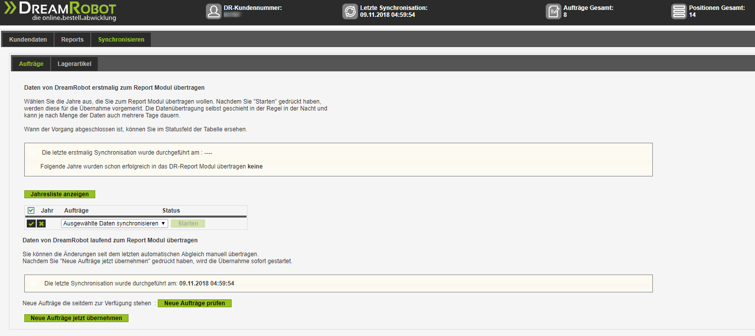Click the DreamRobot logo
755x336 pixels.
[x=60, y=11]
